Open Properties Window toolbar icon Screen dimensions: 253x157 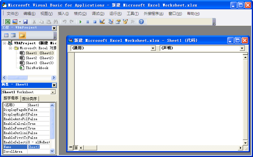tap(118, 22)
